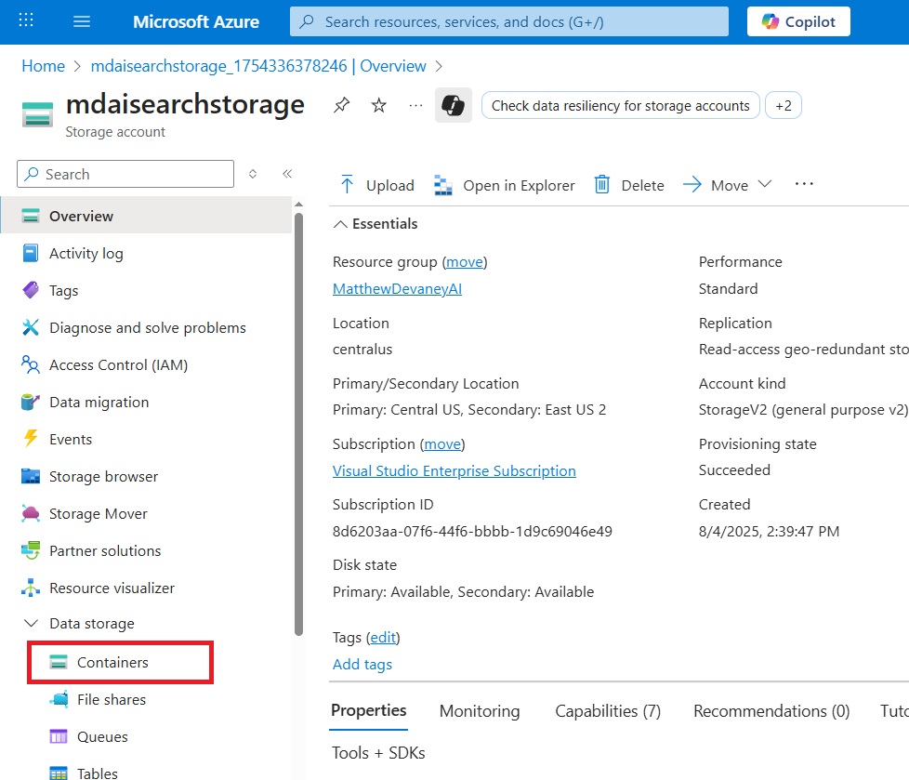This screenshot has height=780, width=909.
Task: Select Check data resiliency for storage accounts
Action: 620,106
